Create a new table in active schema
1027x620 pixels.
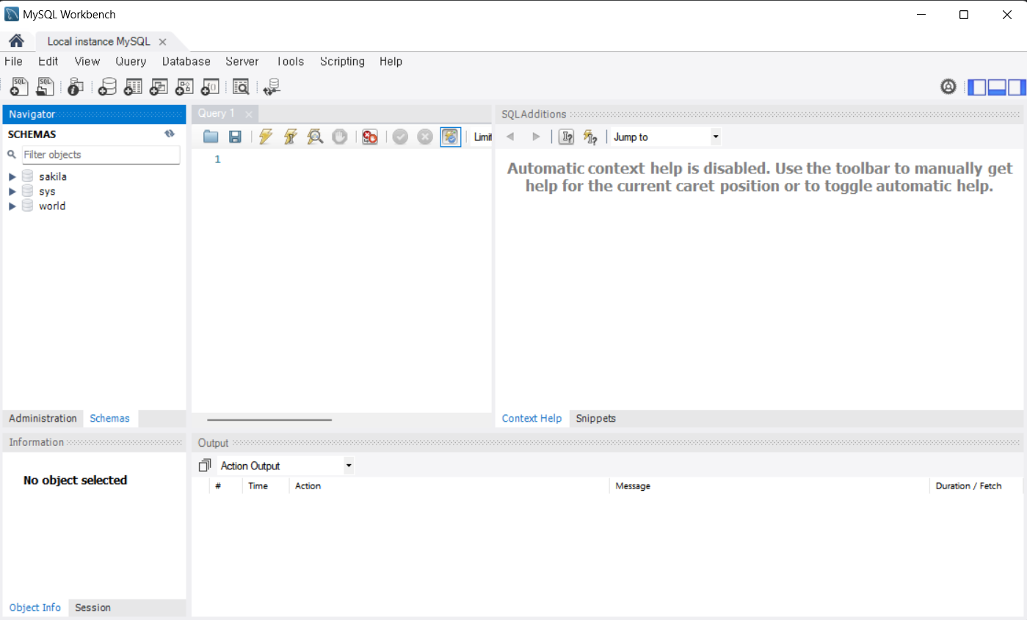coord(133,87)
